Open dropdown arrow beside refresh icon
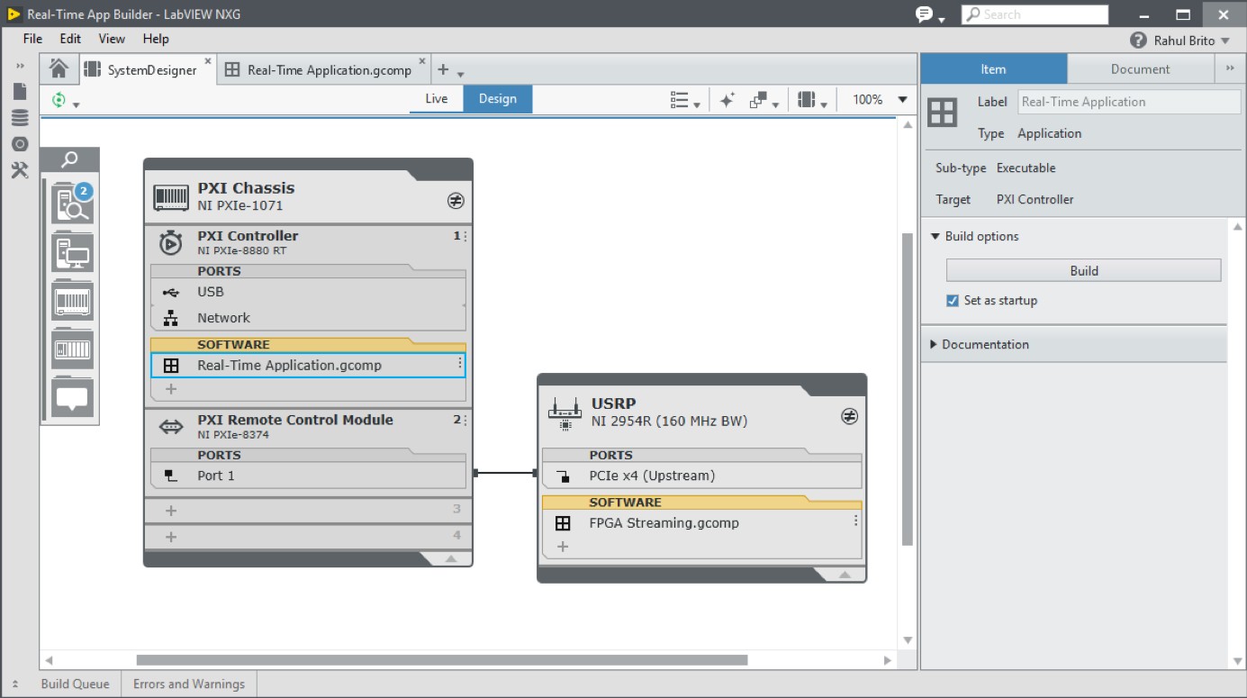Image resolution: width=1247 pixels, height=698 pixels. [x=76, y=104]
